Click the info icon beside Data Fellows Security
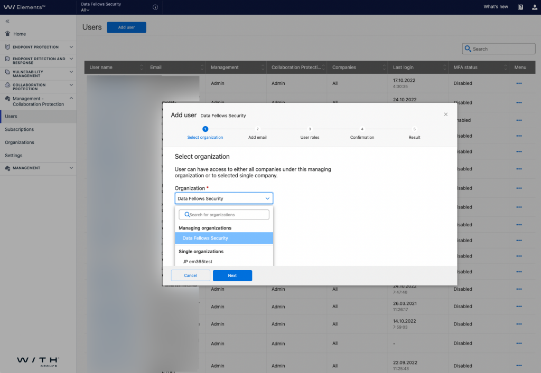The width and height of the screenshot is (541, 373). [x=155, y=7]
